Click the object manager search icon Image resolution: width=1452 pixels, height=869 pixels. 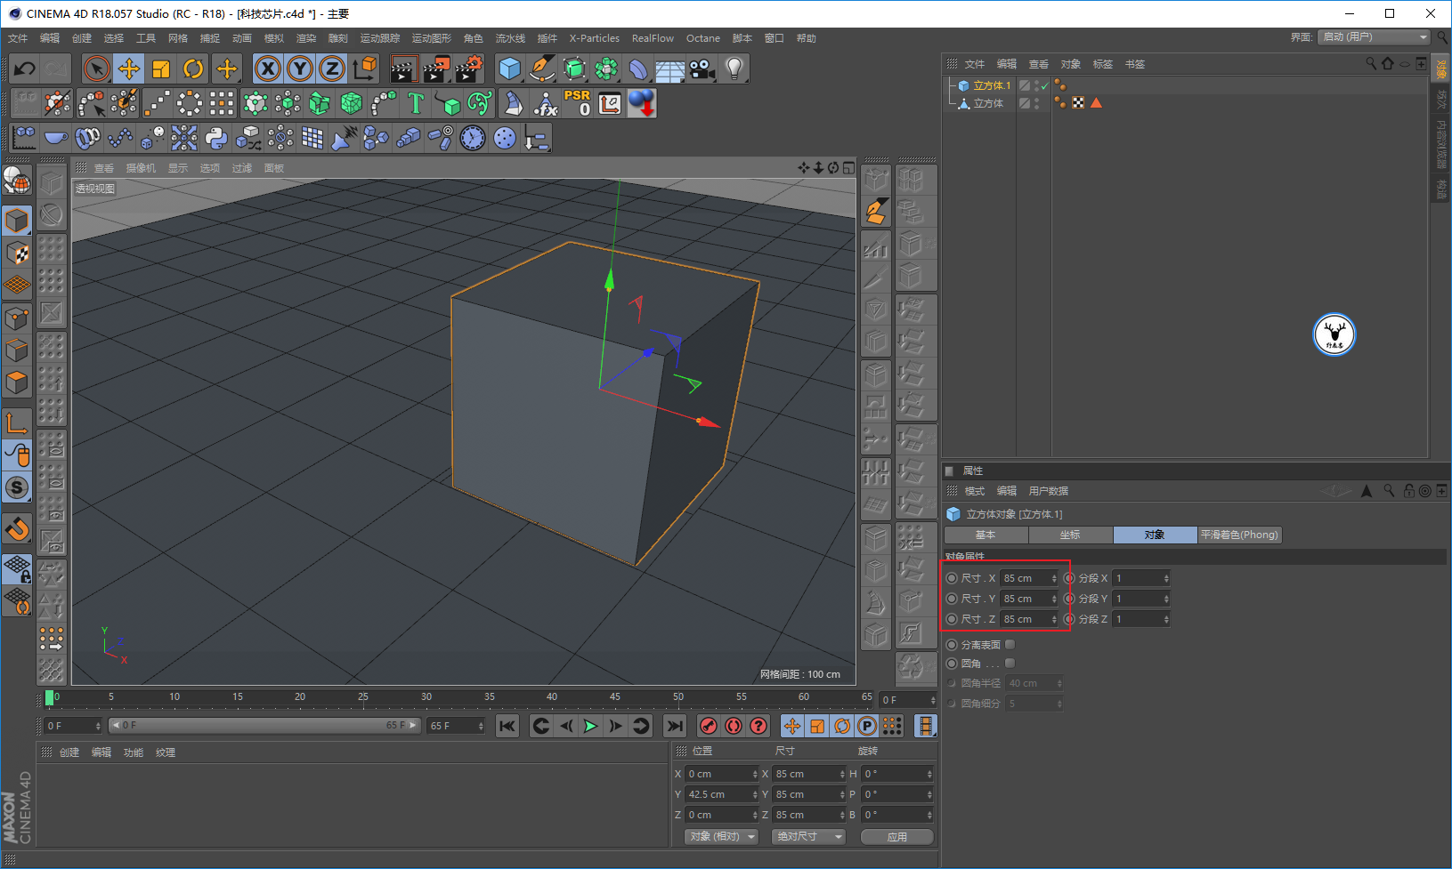coord(1371,64)
